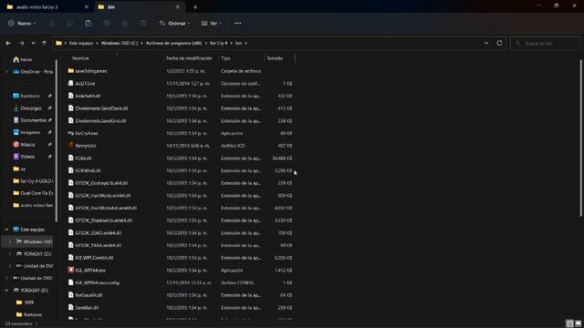This screenshot has width=584, height=328.
Task: Click the Paste clipboard icon
Action: [x=89, y=24]
